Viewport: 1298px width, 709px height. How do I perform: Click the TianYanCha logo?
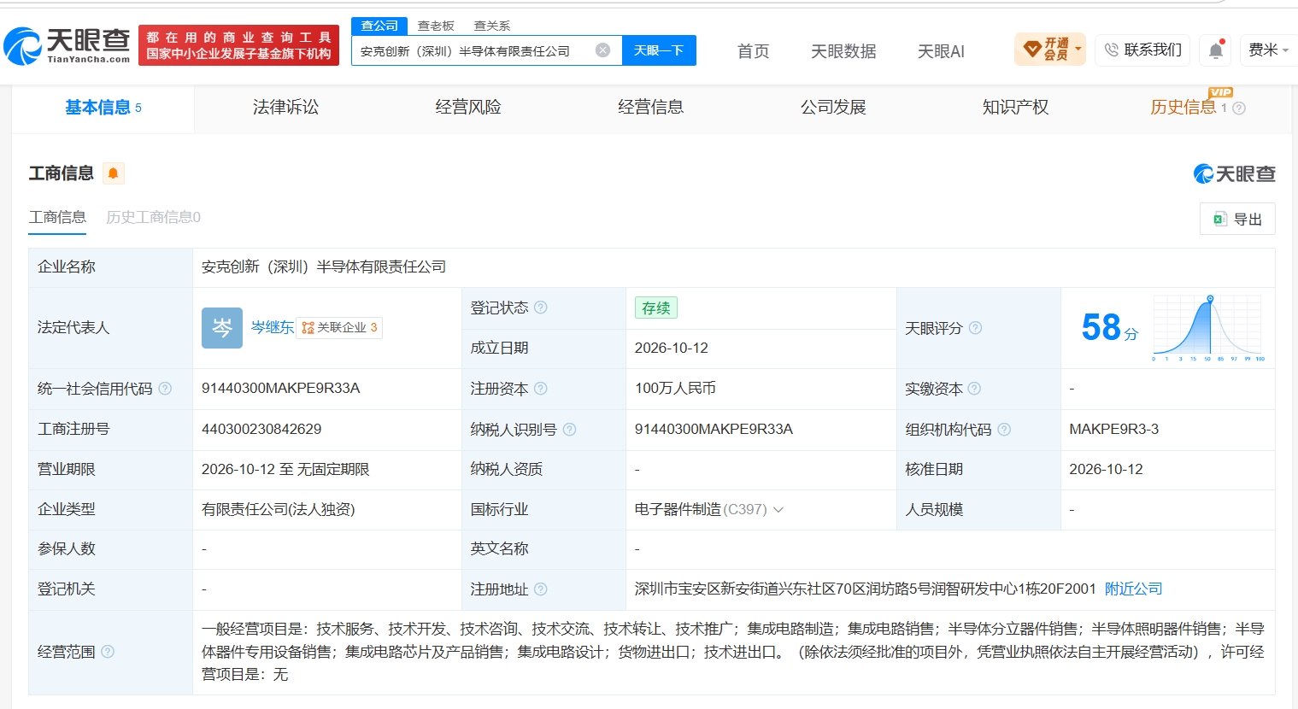[x=68, y=45]
